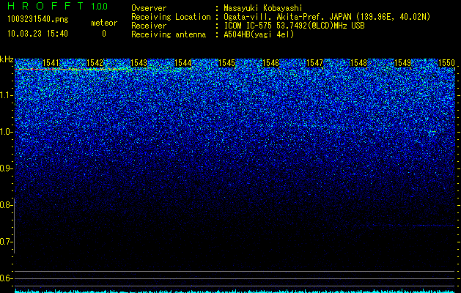Click the 1546 time marker
Image resolution: width=461 pixels, height=293 pixels.
[x=270, y=63]
